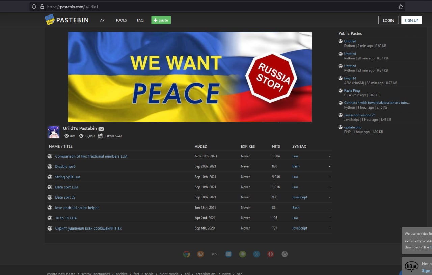The width and height of the screenshot is (432, 275).
Task: Click the LOGIN button
Action: click(388, 20)
